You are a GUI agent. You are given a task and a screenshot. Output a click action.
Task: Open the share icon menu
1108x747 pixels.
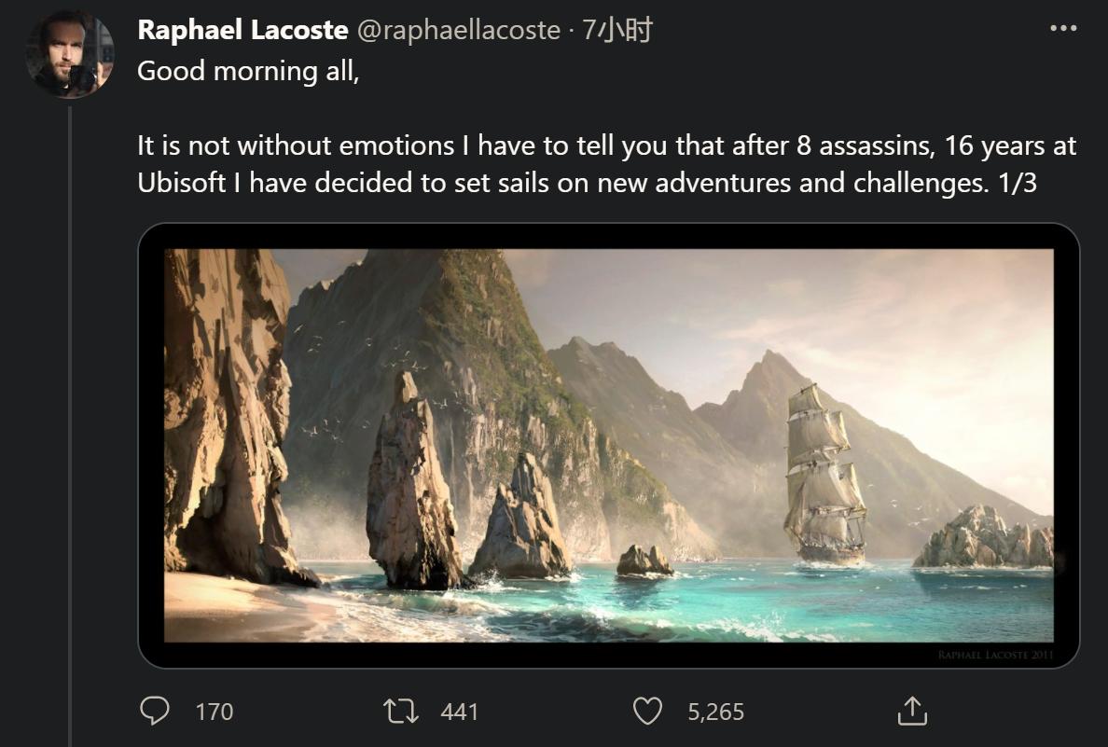912,712
